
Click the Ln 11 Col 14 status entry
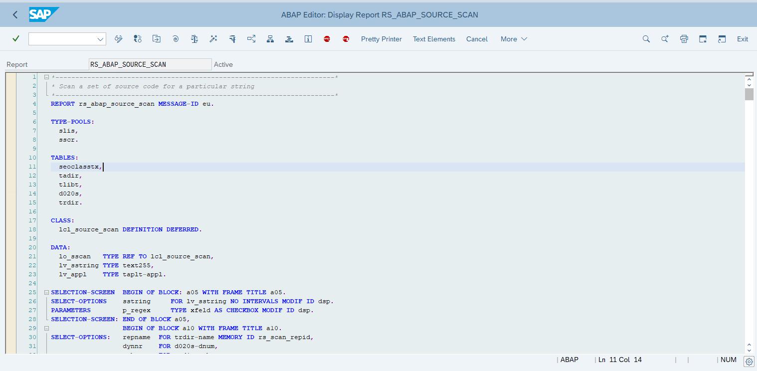click(x=620, y=360)
